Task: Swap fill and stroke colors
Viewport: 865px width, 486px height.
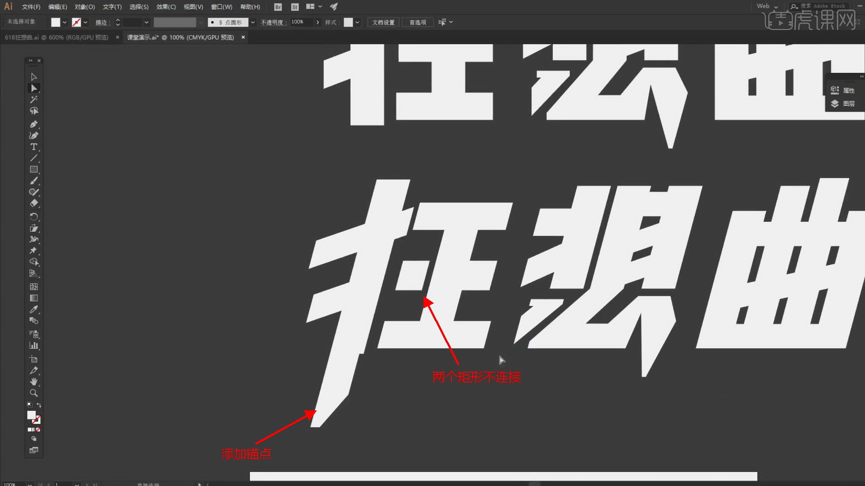Action: click(39, 405)
